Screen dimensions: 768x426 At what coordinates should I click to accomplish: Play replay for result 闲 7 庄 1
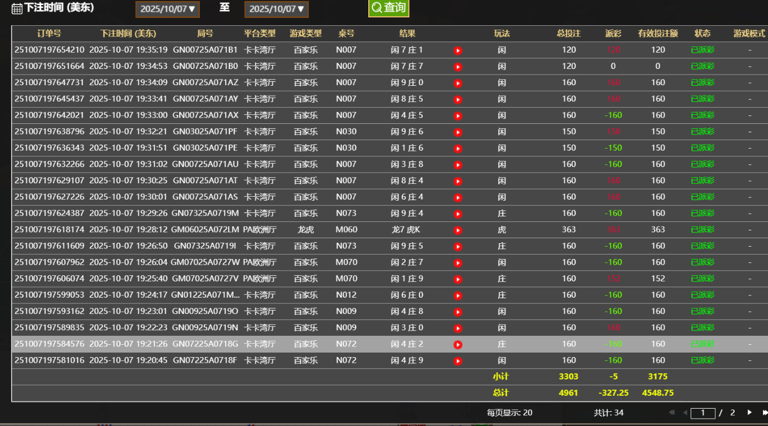(x=458, y=50)
